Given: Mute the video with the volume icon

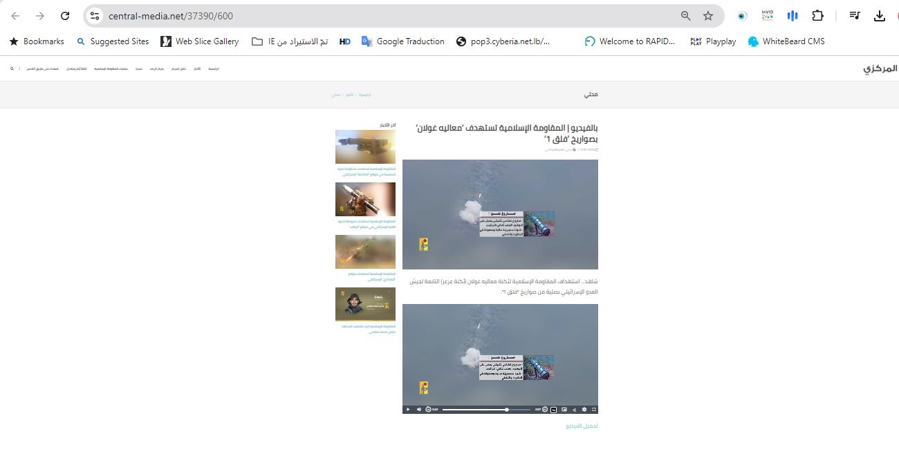Looking at the screenshot, I should tap(418, 410).
